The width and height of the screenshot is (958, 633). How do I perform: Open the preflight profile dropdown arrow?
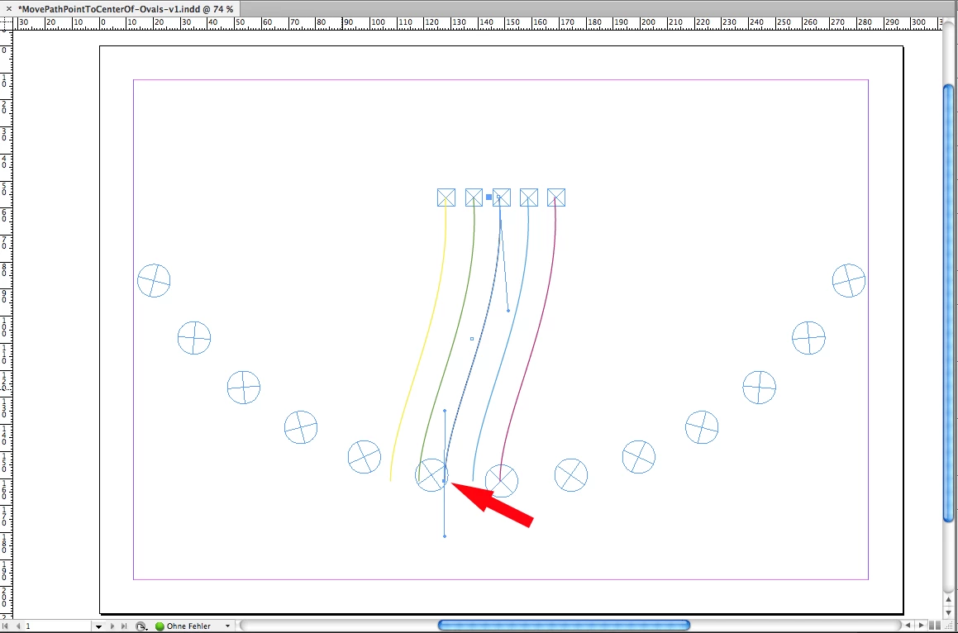(x=227, y=626)
